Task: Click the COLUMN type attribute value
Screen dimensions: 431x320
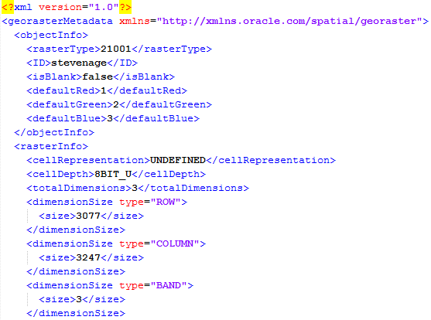Action: point(175,244)
